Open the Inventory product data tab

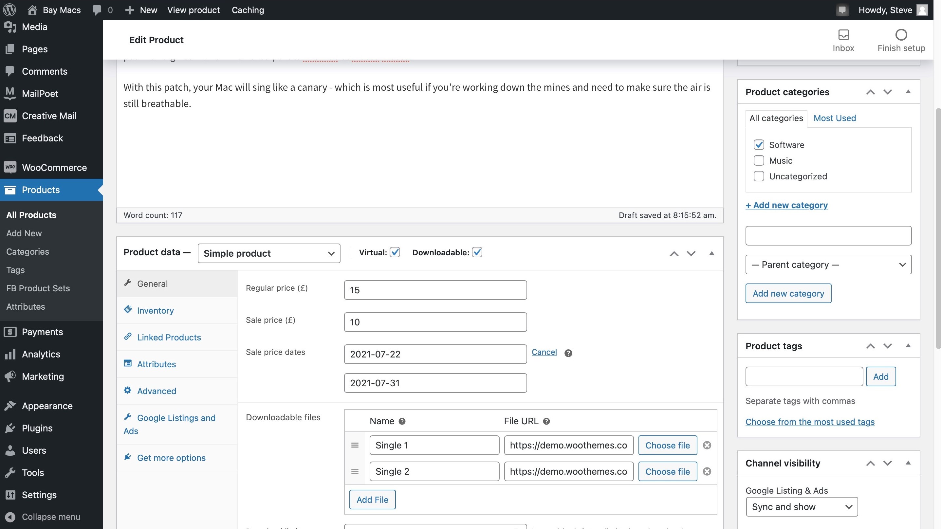(155, 311)
